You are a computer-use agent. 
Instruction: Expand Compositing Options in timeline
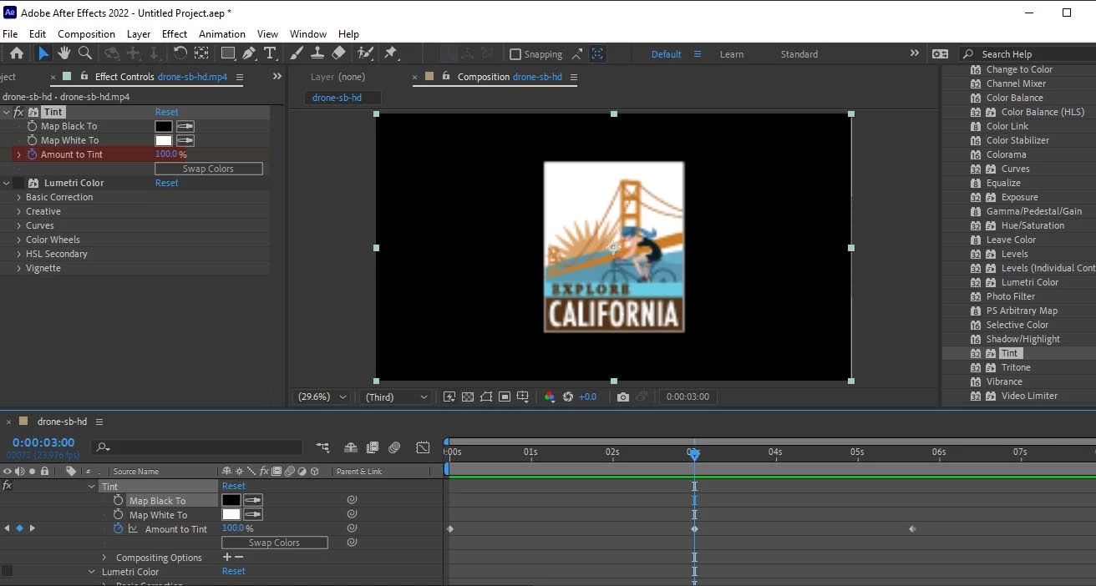[104, 558]
